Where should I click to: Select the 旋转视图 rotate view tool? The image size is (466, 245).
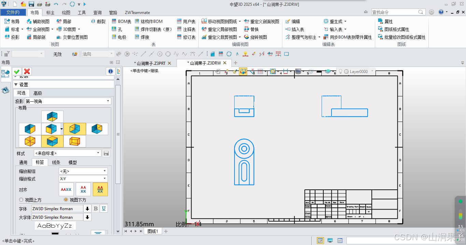(255, 37)
